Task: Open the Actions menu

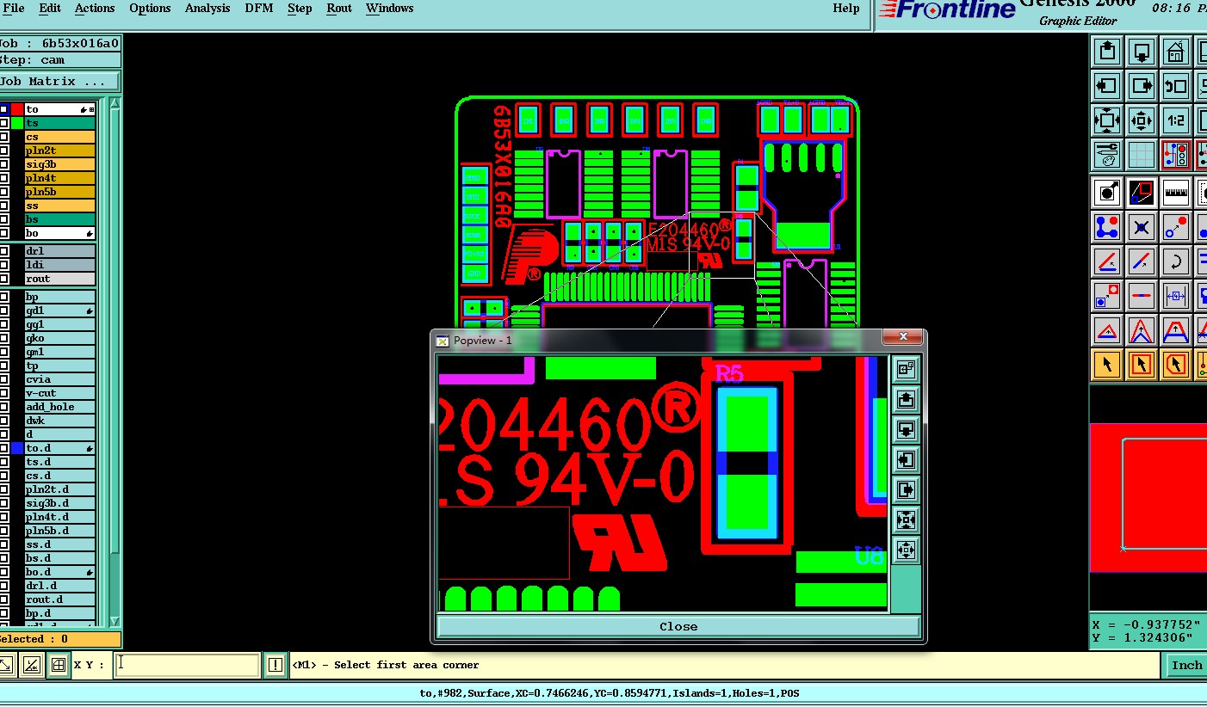Action: click(95, 9)
